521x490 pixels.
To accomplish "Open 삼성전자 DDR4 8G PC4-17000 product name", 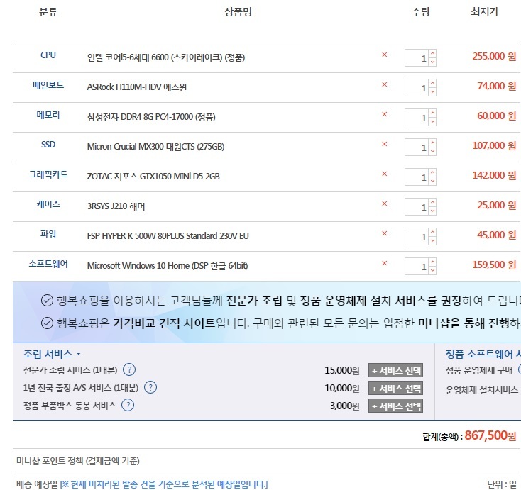I will pos(151,117).
